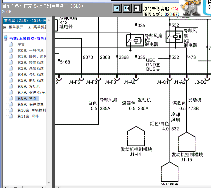211x188 pixels.
Task: Click the page icon next to 序言
Action: (11, 44)
